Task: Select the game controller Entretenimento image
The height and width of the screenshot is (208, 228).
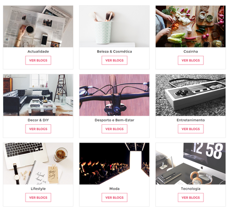Action: [191, 95]
